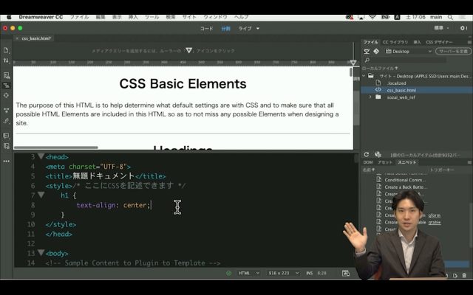This screenshot has width=473, height=295.
Task: Click the サーバーを定義 button
Action: coord(453,52)
